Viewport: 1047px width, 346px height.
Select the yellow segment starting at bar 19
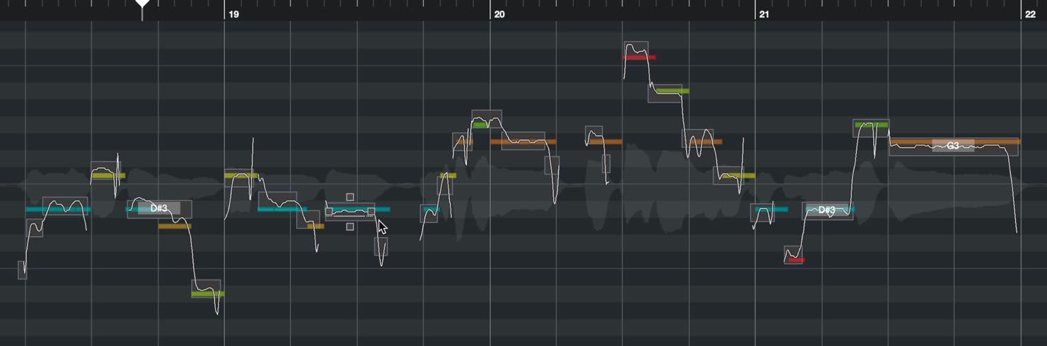coord(239,178)
